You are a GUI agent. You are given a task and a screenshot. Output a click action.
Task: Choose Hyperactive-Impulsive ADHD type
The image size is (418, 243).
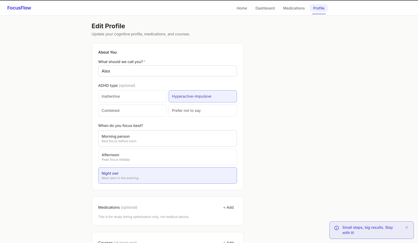pos(203,96)
